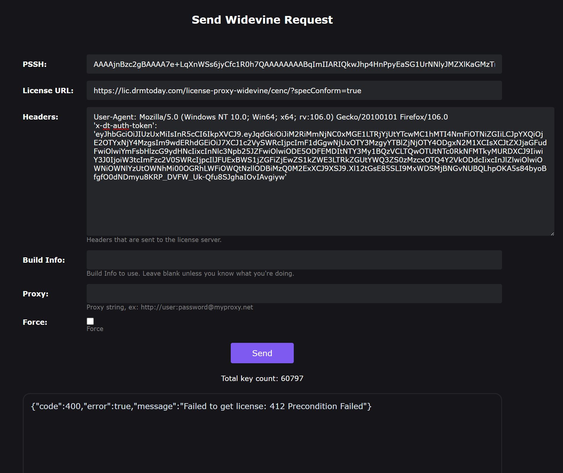Click the bold "License URL:" label
Screen dimensions: 563x473
pyautogui.click(x=48, y=91)
